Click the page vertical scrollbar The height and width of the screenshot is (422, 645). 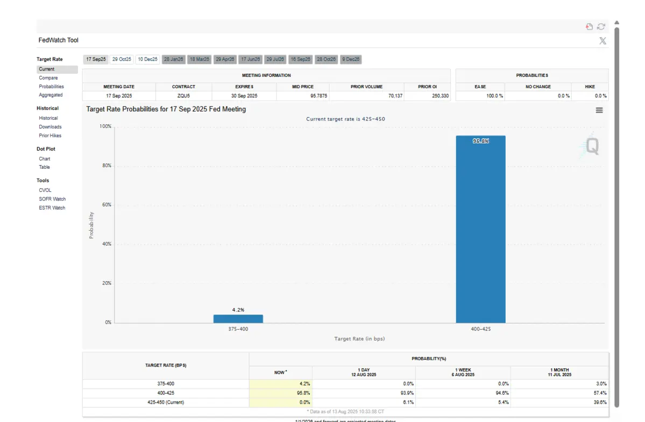pos(616,215)
